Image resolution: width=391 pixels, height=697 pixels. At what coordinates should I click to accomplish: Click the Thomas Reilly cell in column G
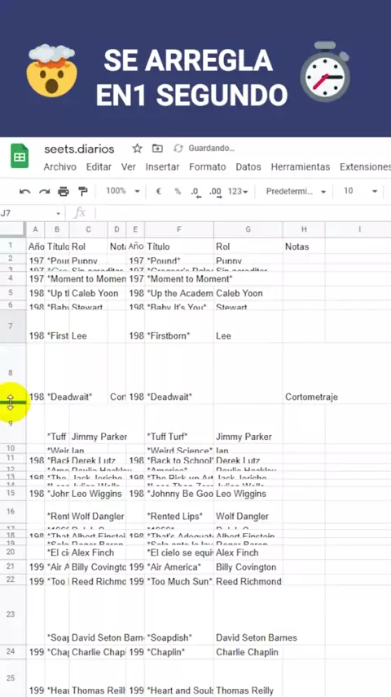[248, 678]
